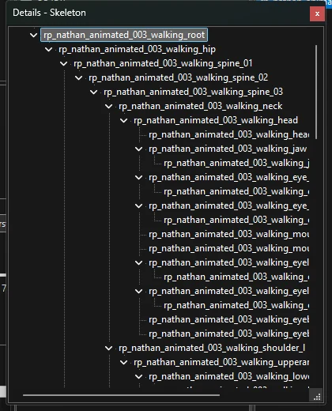Collapse the walking_shoulder_l chevron

[108, 348]
